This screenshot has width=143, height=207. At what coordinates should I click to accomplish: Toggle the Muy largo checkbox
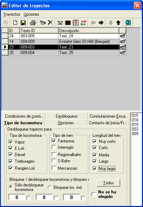click(95, 169)
